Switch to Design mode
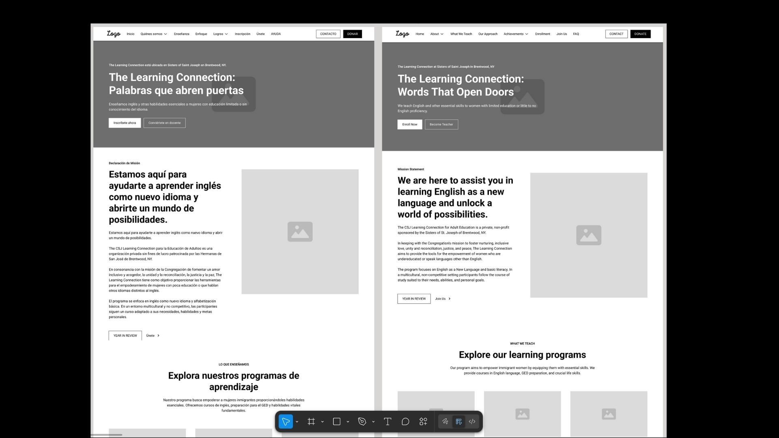 pos(458,422)
